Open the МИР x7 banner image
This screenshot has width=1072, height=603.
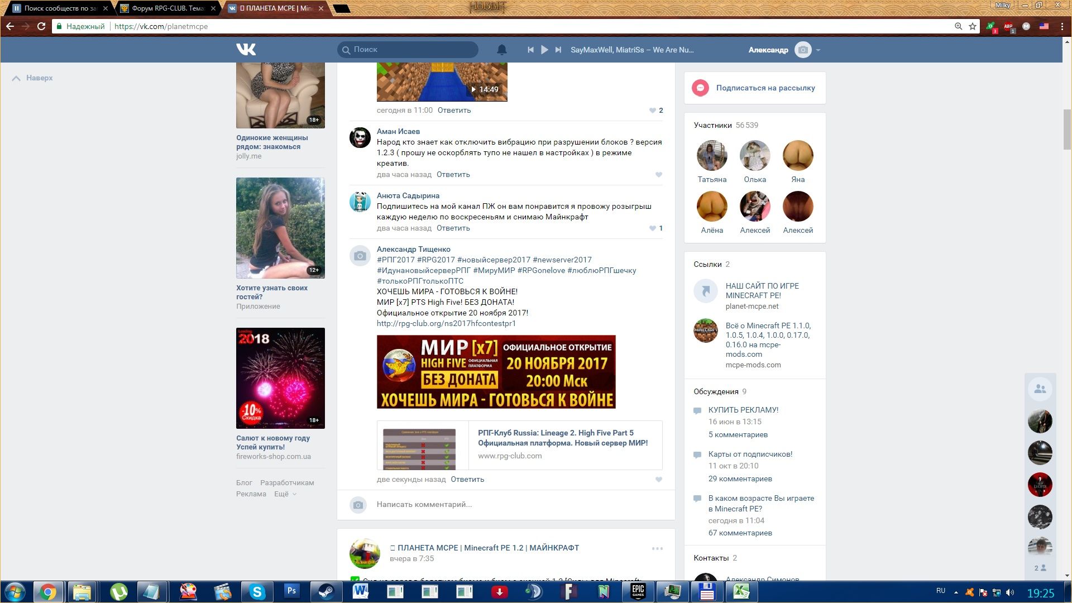point(496,372)
